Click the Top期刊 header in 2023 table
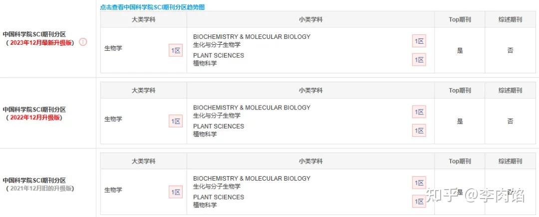 click(x=460, y=19)
